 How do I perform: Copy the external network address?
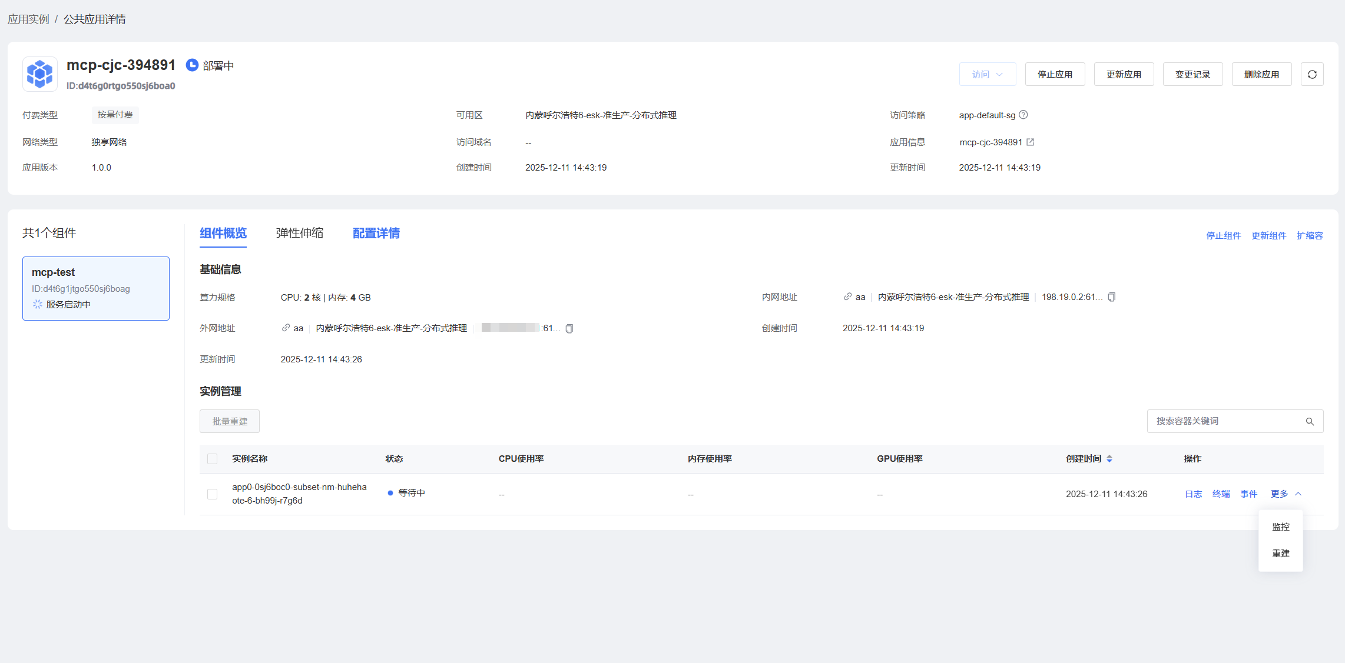pyautogui.click(x=569, y=329)
